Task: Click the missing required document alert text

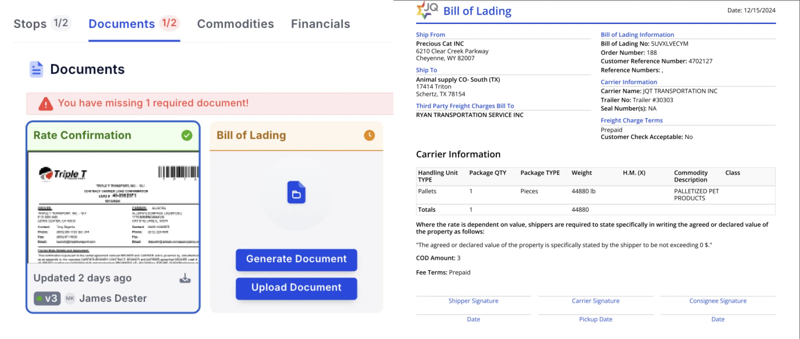Action: [x=153, y=103]
